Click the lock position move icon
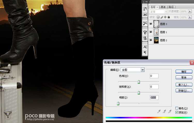Viewport: 194px width, 123px height. point(165,17)
